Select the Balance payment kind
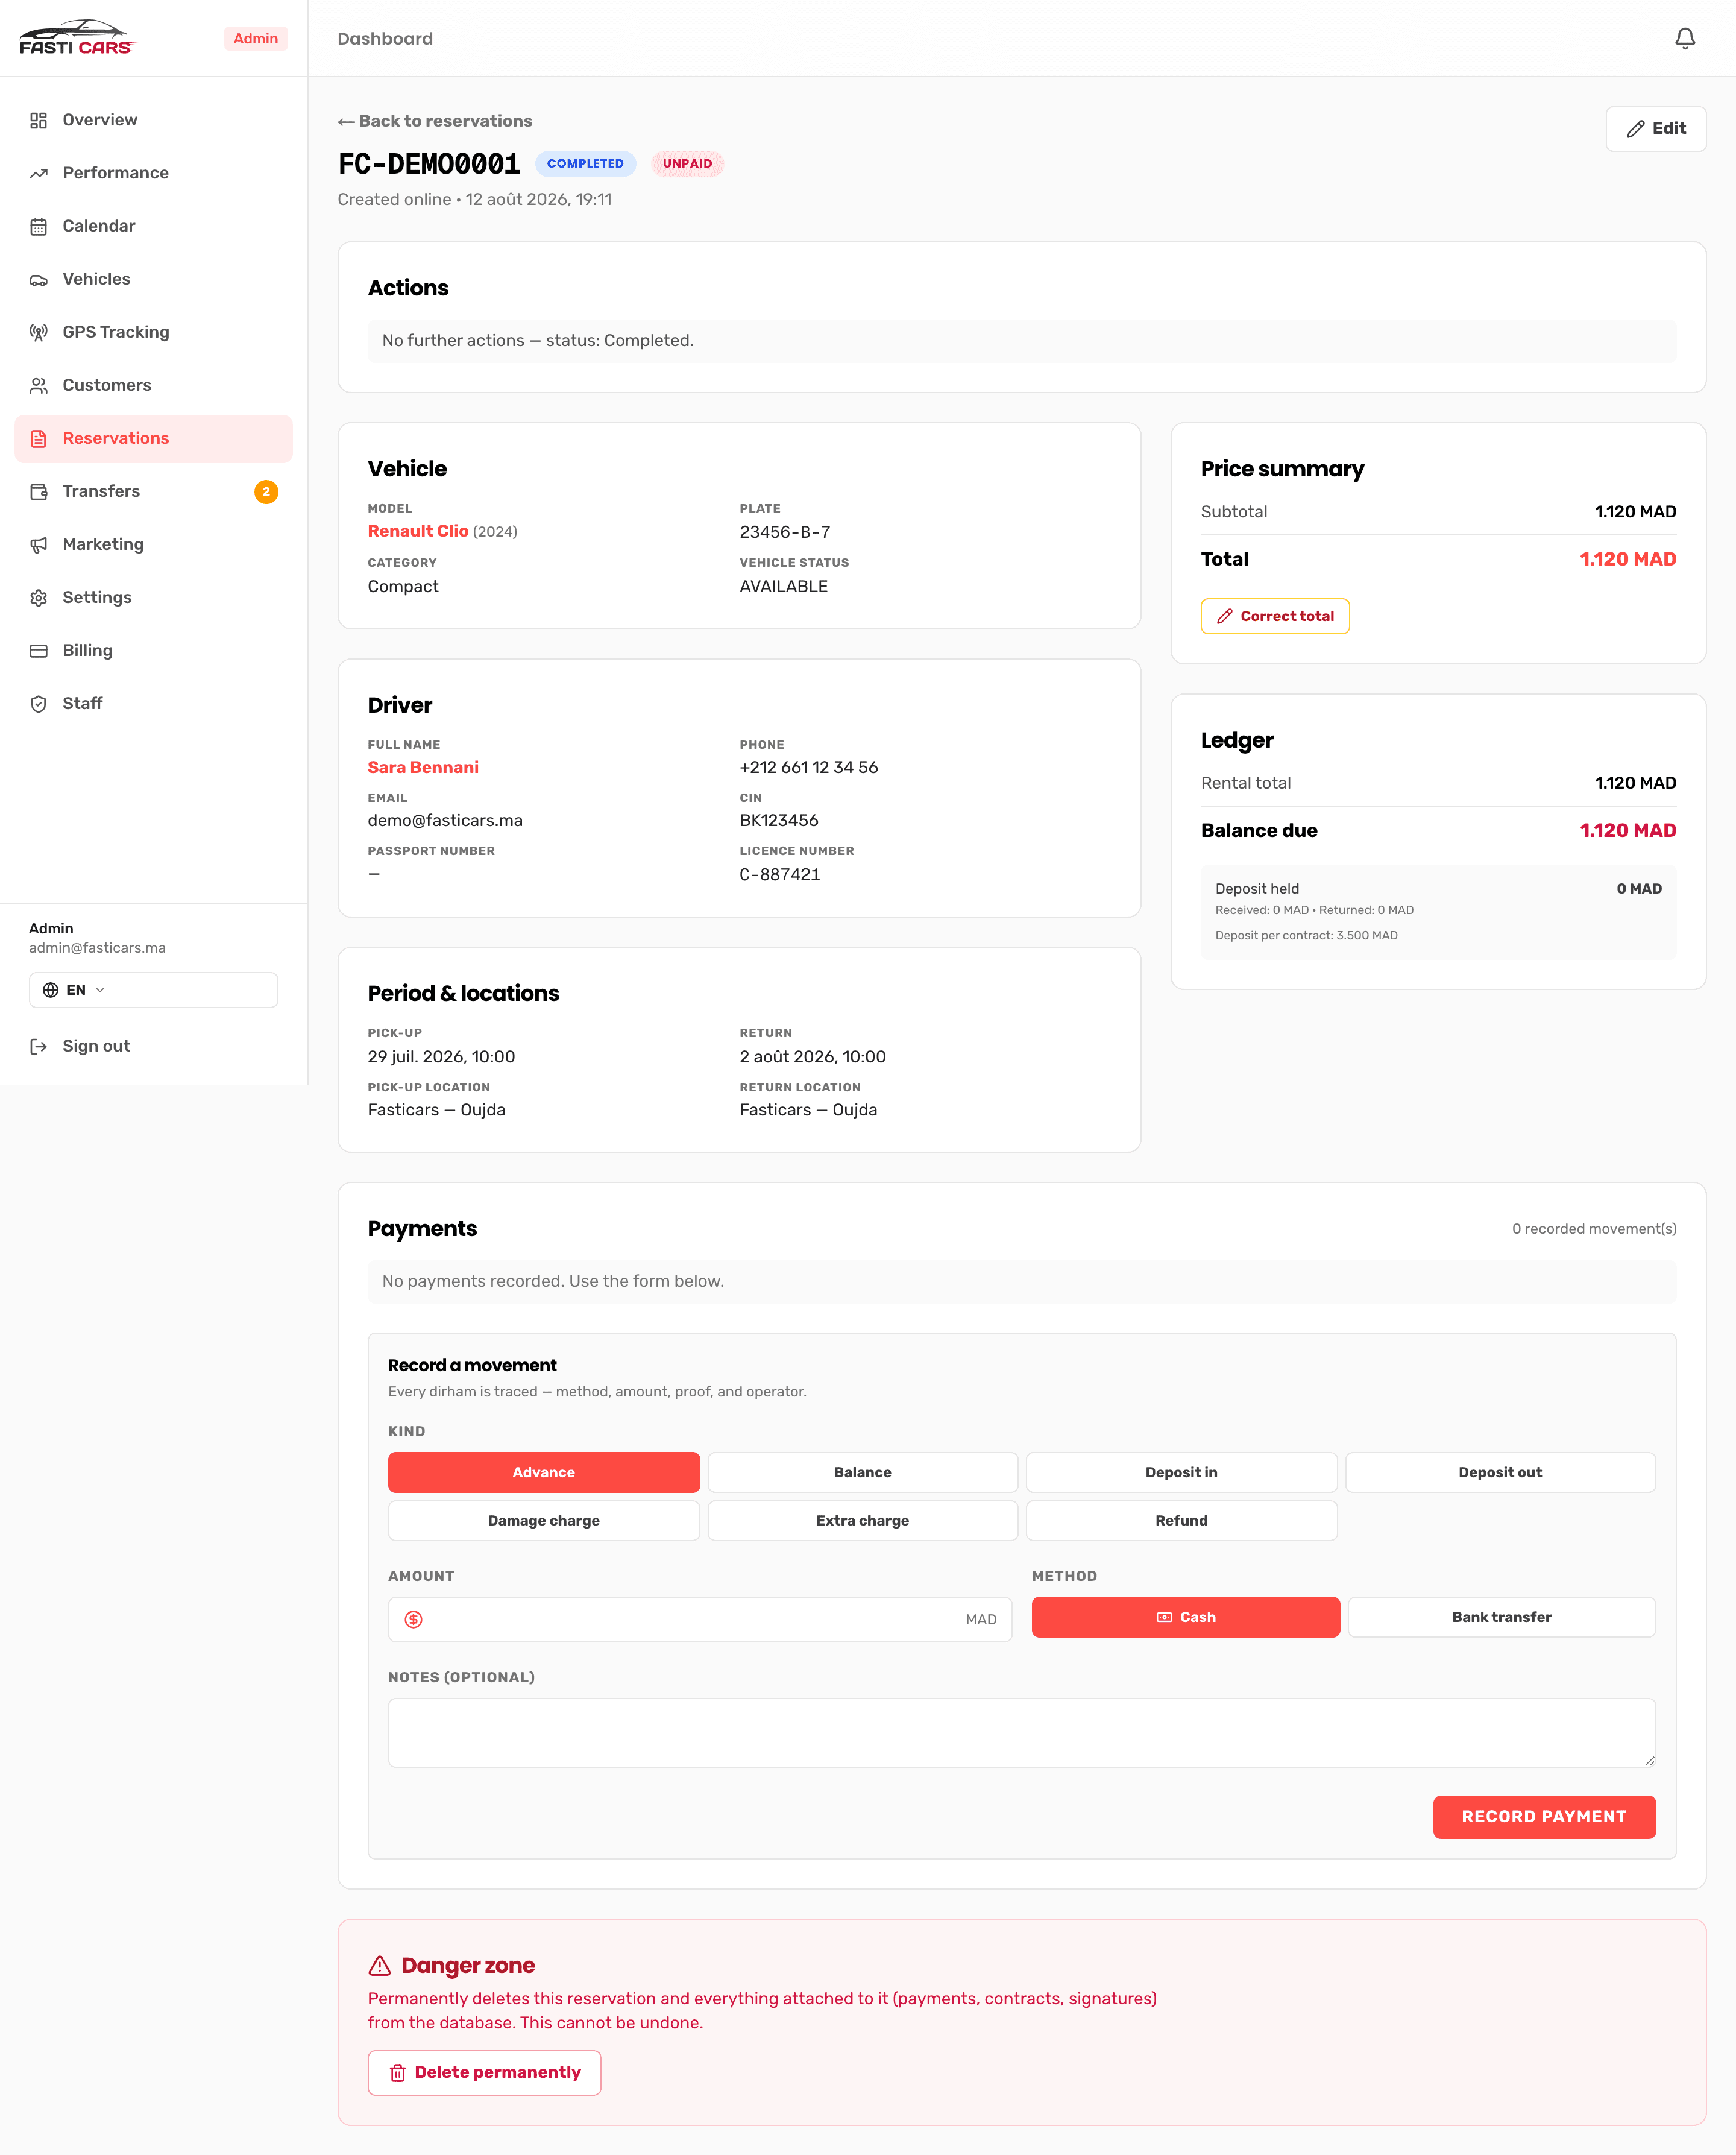Viewport: 1736px width, 2155px height. (x=862, y=1472)
